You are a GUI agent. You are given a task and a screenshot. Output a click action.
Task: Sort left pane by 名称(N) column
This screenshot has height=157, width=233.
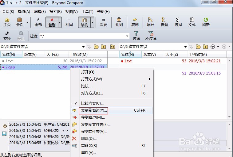pos(11,54)
